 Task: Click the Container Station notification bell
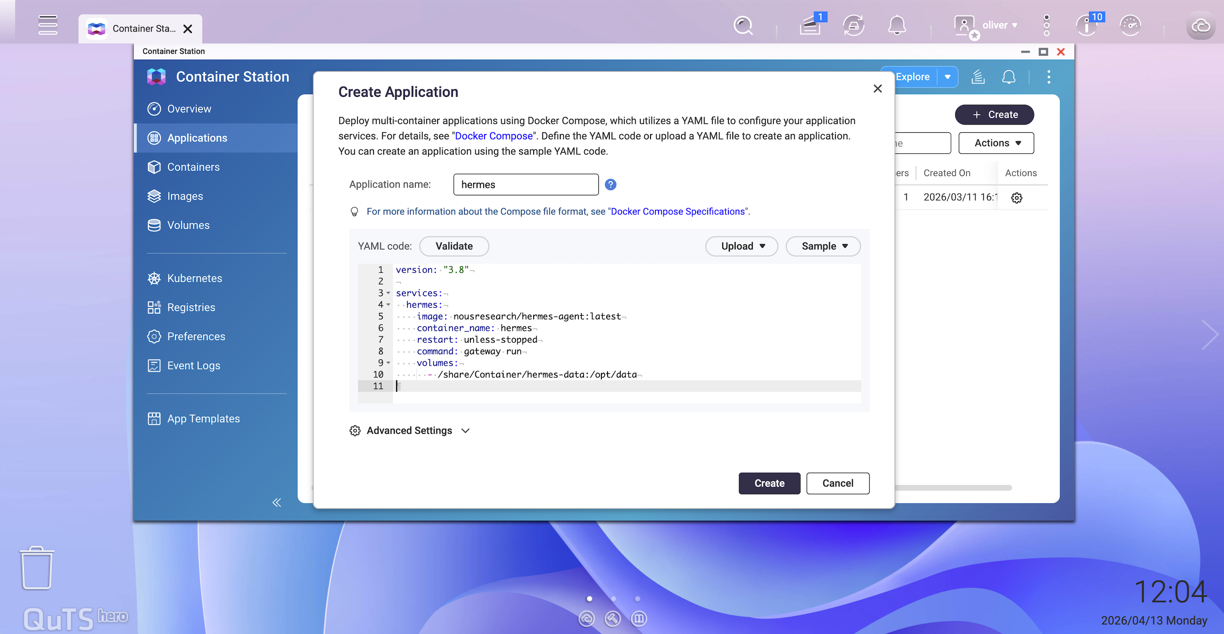(x=1008, y=77)
